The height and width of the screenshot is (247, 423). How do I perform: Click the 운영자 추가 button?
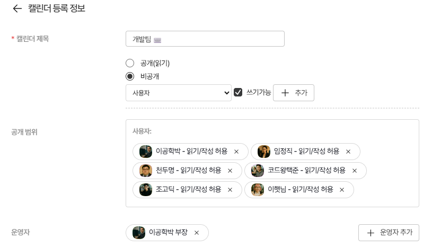pyautogui.click(x=389, y=233)
